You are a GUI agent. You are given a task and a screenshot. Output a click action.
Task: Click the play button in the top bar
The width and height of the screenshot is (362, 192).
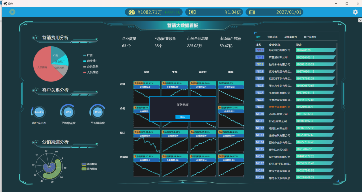point(12,12)
